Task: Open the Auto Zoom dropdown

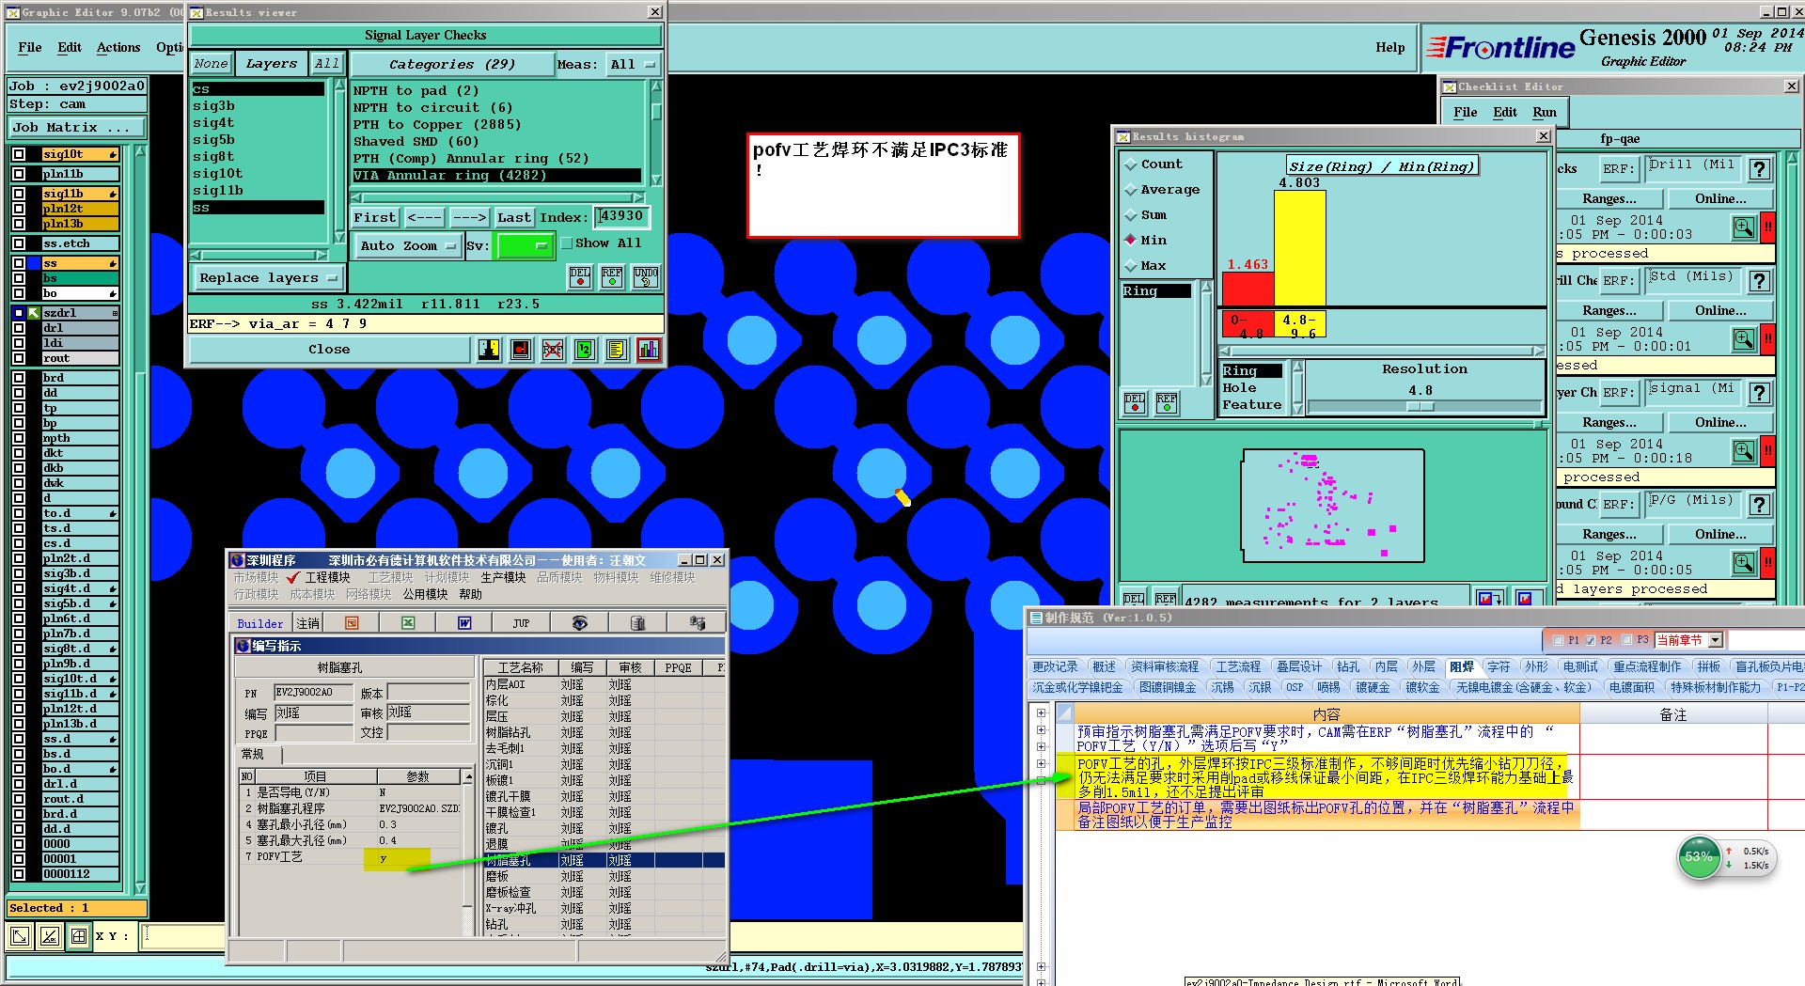Action: 409,246
